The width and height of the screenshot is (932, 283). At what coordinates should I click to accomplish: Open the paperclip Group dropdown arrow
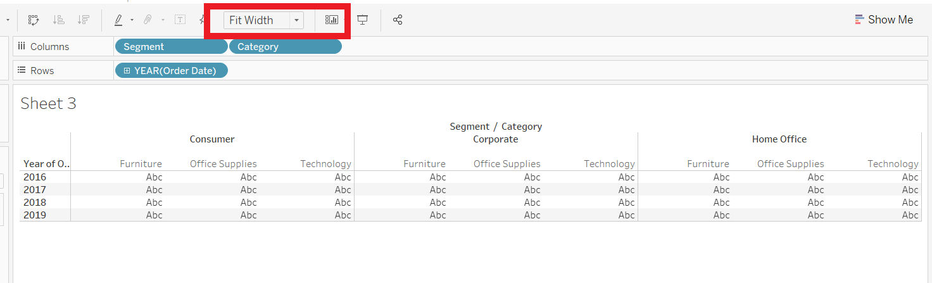(x=162, y=20)
